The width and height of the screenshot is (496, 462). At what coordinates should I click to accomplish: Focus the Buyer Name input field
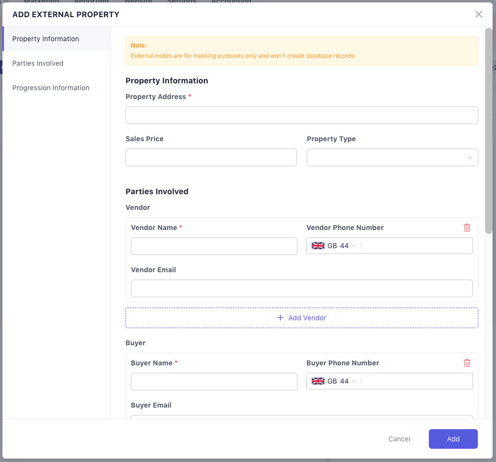(x=214, y=382)
